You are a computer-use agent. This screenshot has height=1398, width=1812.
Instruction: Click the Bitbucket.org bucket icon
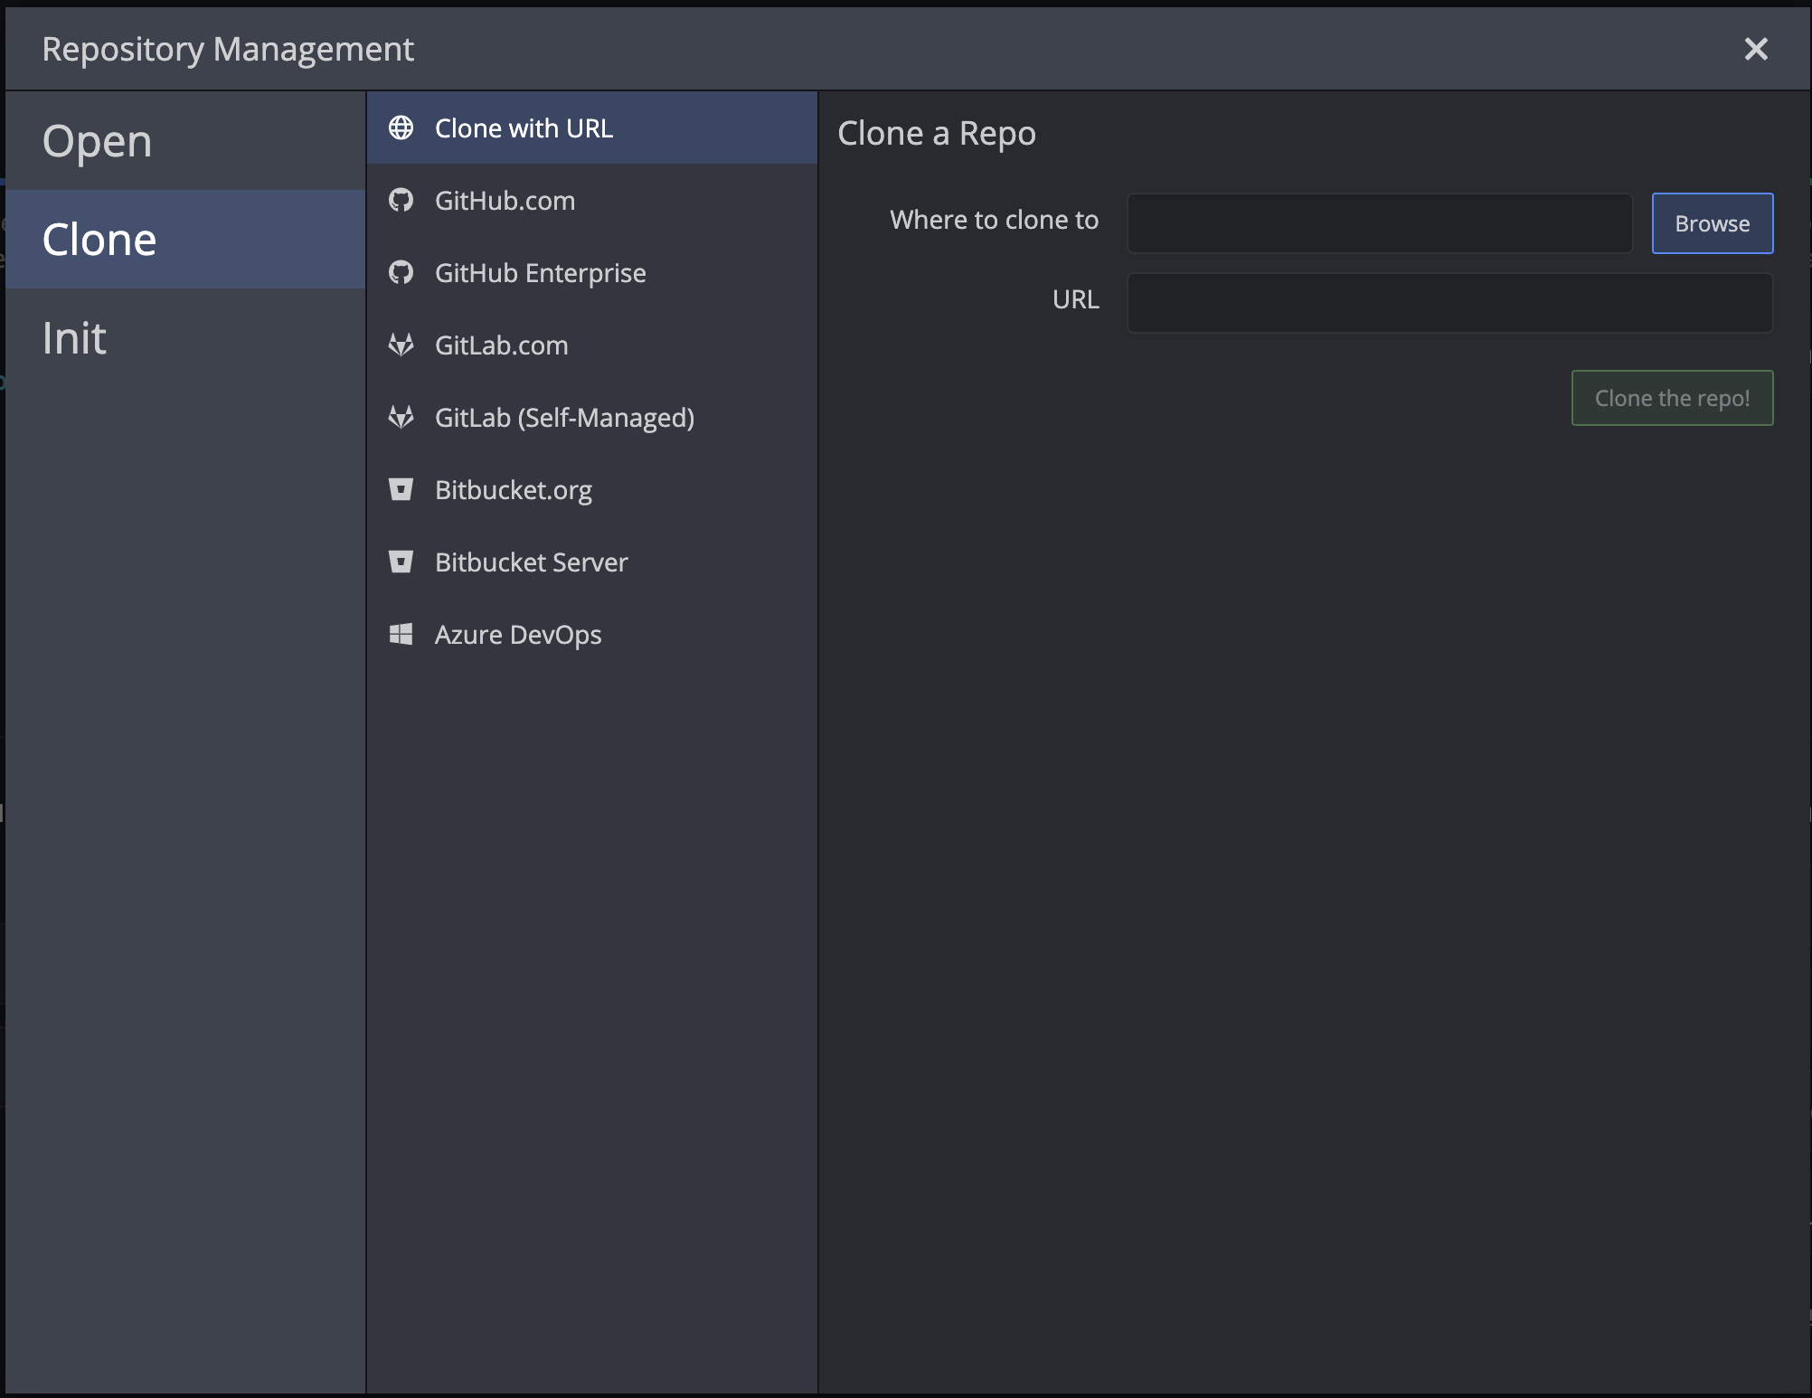401,489
